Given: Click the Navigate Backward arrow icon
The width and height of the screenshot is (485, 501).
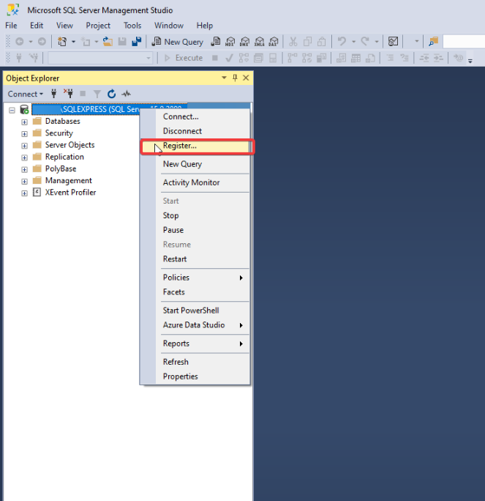Looking at the screenshot, I should click(x=20, y=42).
